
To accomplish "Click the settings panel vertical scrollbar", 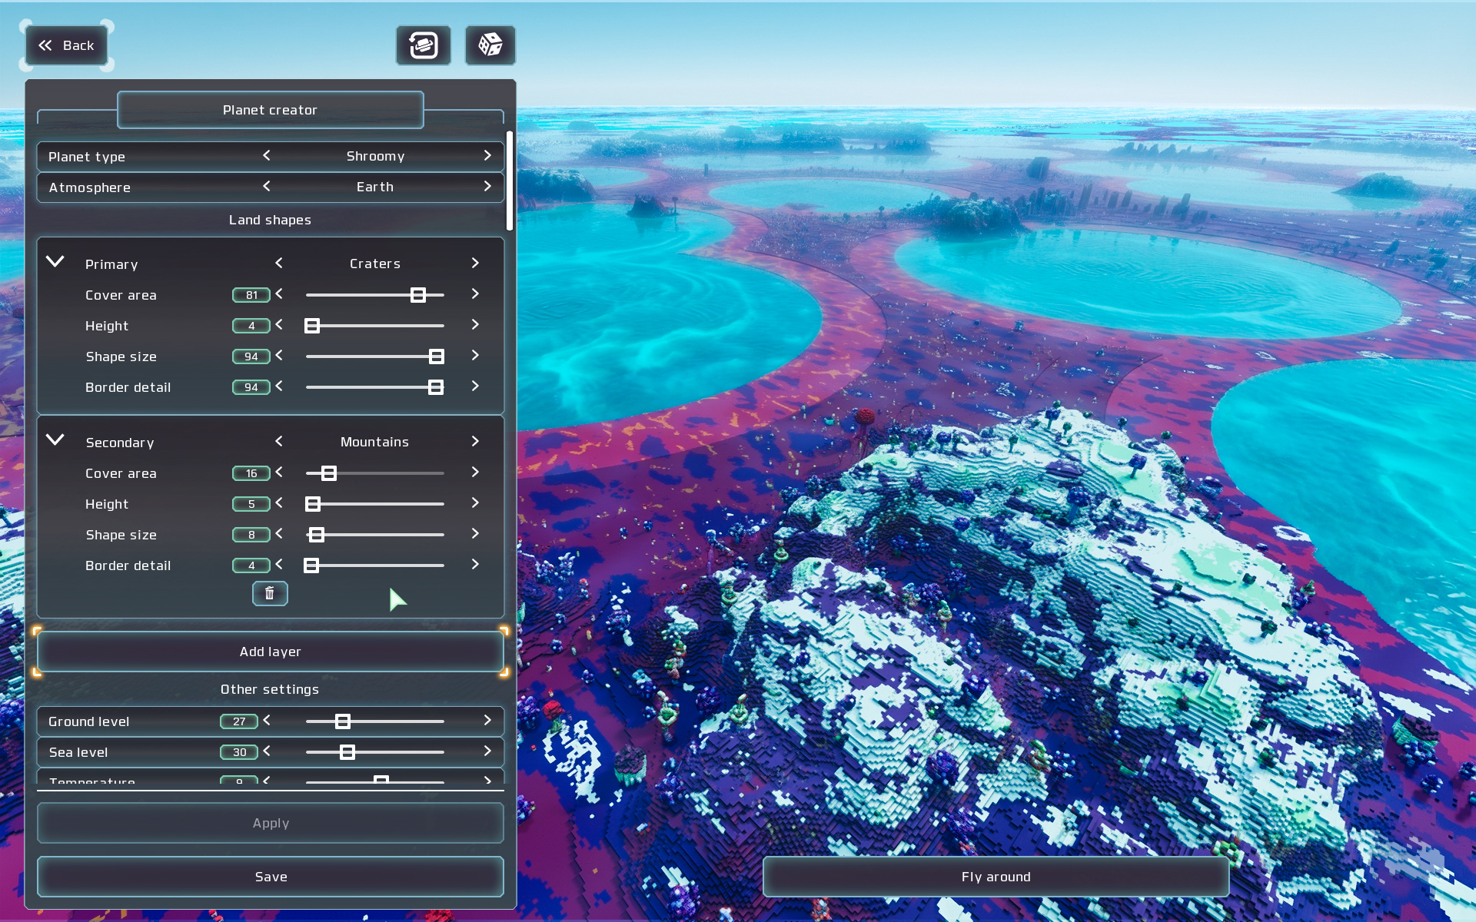I will pos(509,181).
